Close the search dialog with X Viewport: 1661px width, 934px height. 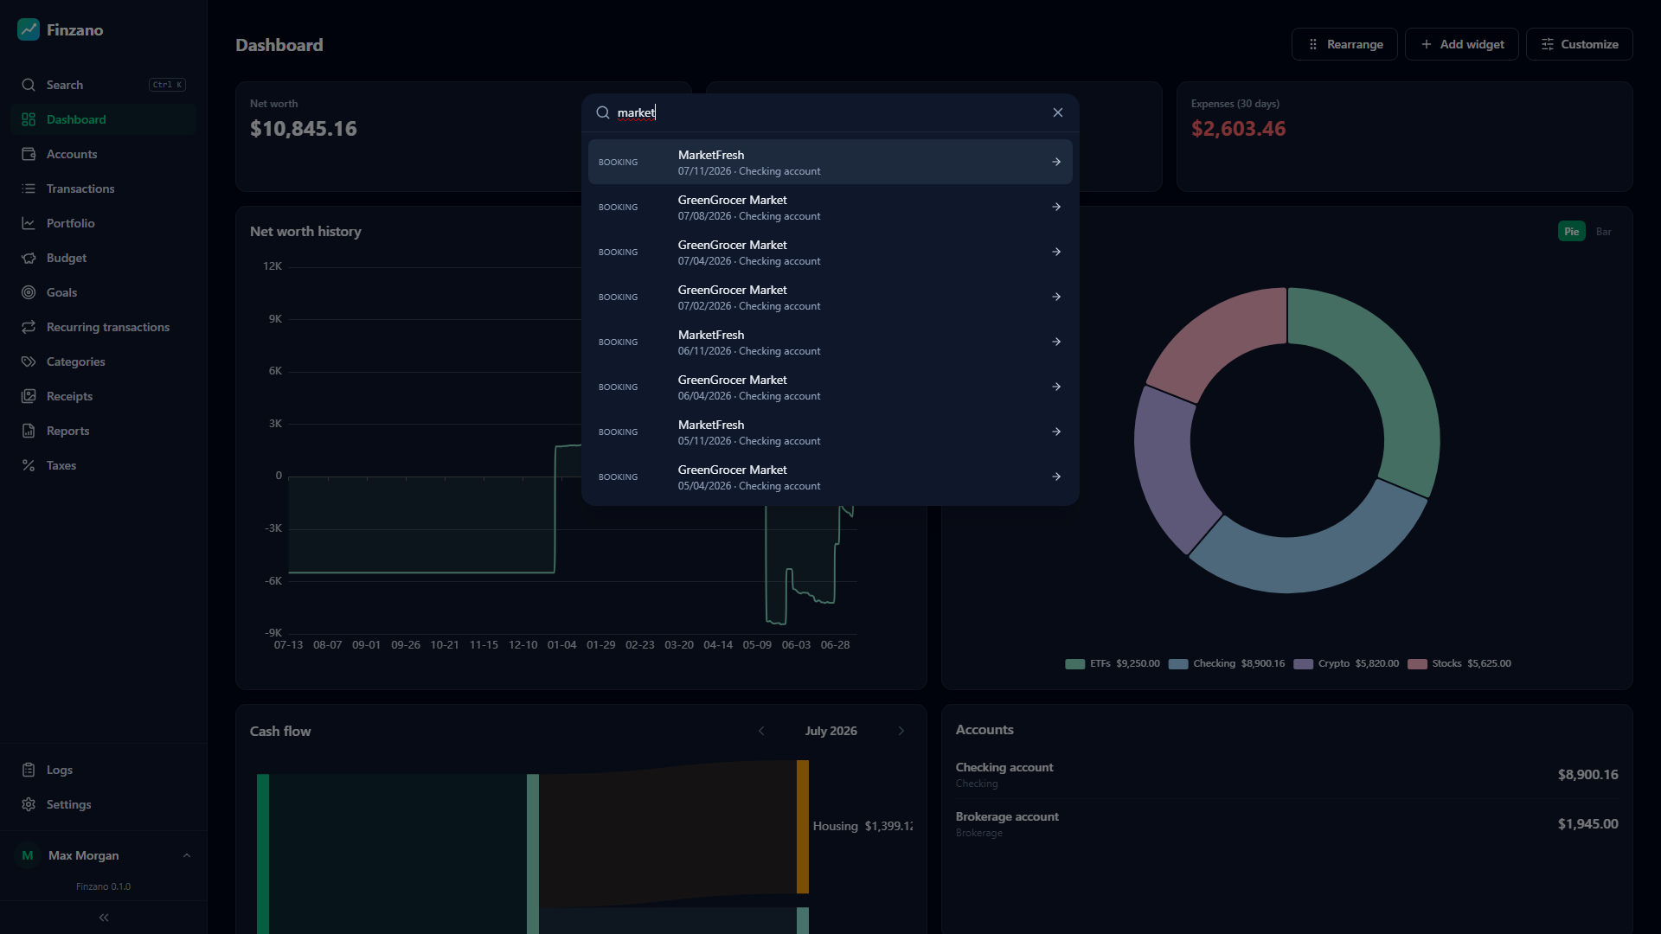[1057, 112]
